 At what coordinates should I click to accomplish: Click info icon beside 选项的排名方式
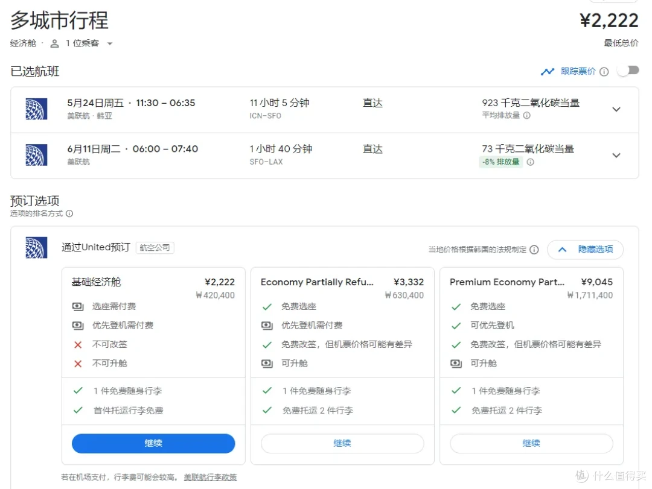[x=69, y=213]
